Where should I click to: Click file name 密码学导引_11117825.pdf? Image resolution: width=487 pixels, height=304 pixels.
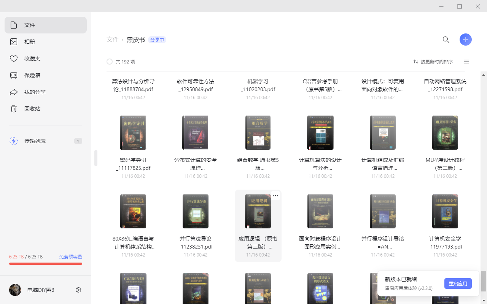(133, 164)
